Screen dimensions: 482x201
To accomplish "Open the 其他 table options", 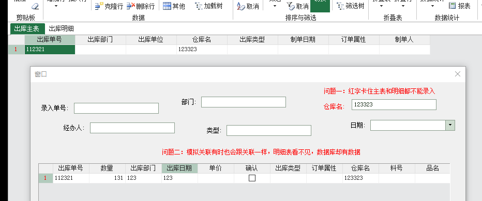I will tap(174, 6).
